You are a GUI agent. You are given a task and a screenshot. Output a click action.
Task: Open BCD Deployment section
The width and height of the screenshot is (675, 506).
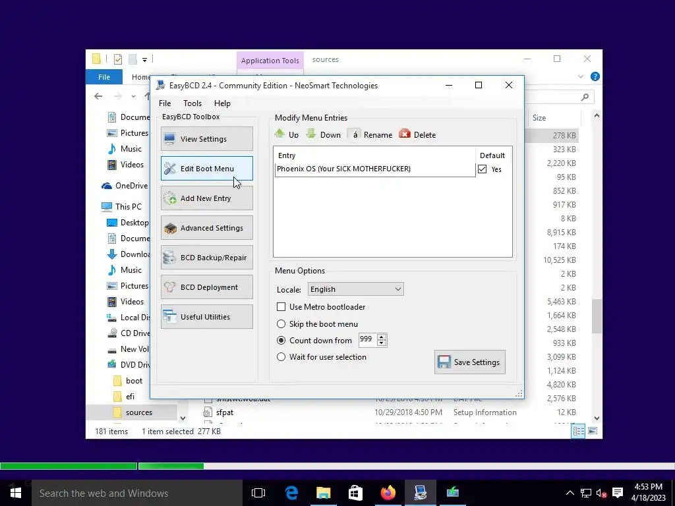coord(206,287)
